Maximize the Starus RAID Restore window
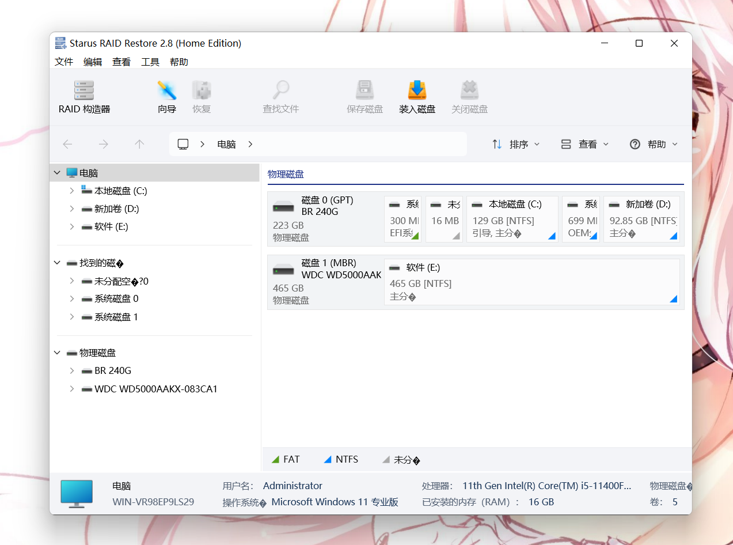 click(639, 43)
